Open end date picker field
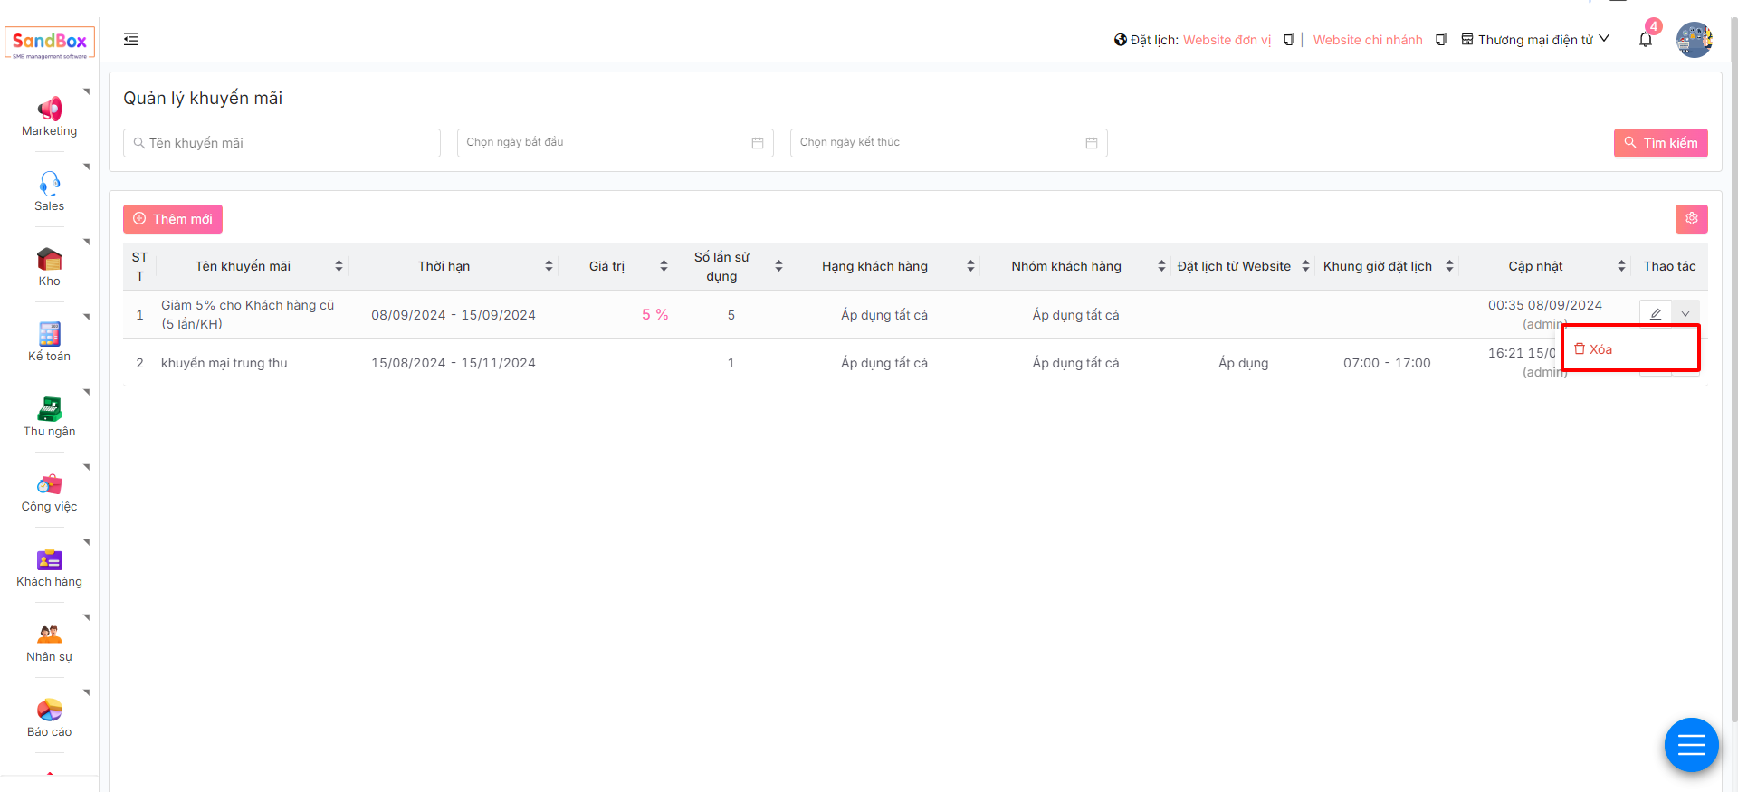Image resolution: width=1738 pixels, height=792 pixels. coord(948,143)
